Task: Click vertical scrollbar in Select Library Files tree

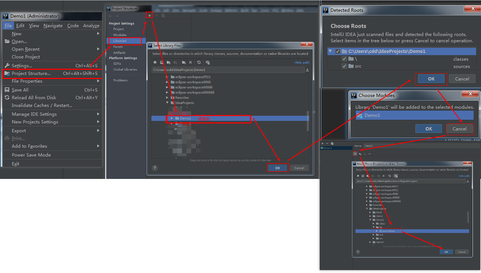Action: [308, 121]
